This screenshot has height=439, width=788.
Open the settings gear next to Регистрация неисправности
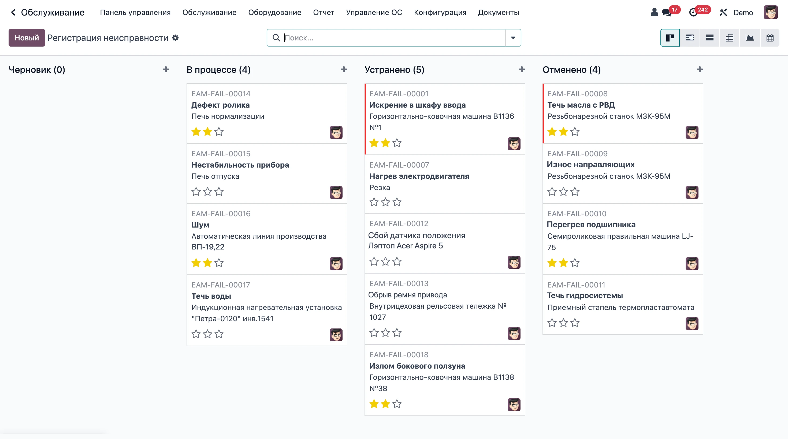(x=175, y=38)
